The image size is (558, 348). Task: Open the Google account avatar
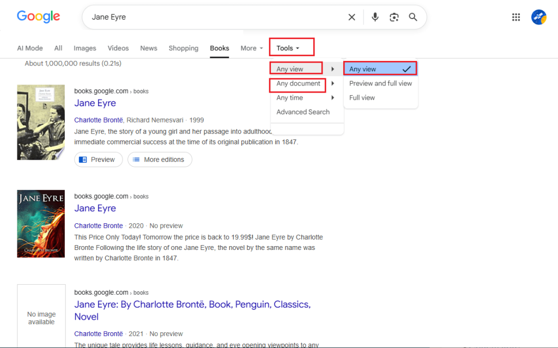pyautogui.click(x=539, y=17)
